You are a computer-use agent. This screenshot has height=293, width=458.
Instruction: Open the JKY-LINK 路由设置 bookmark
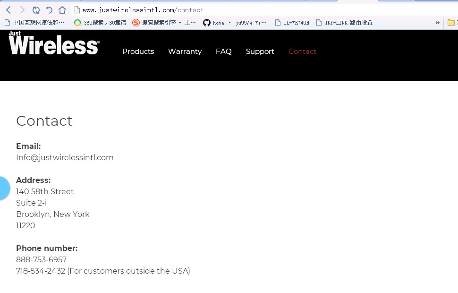pos(344,23)
